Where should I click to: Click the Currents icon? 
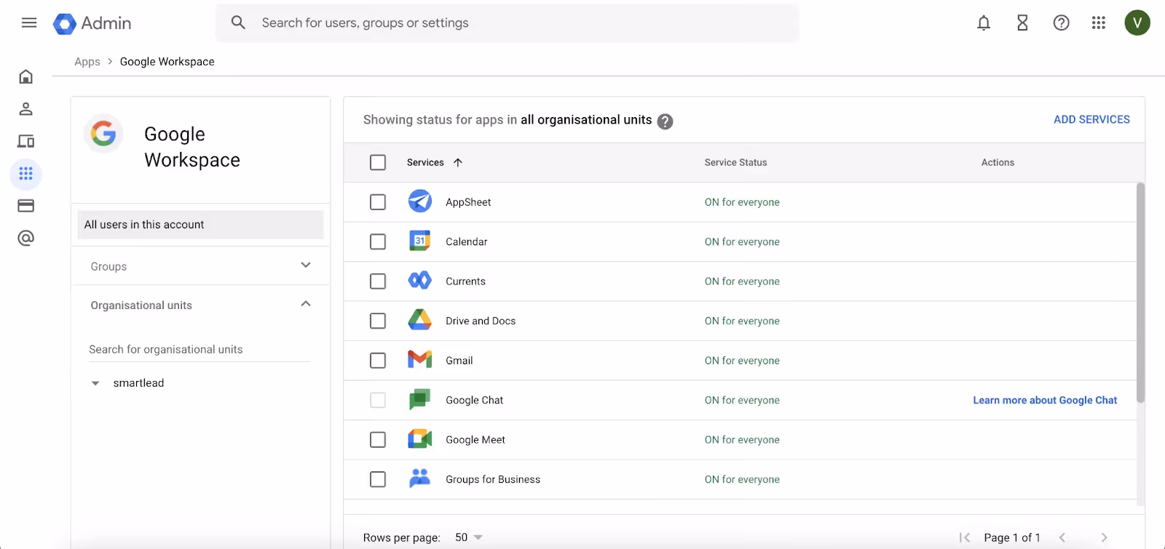(x=420, y=280)
